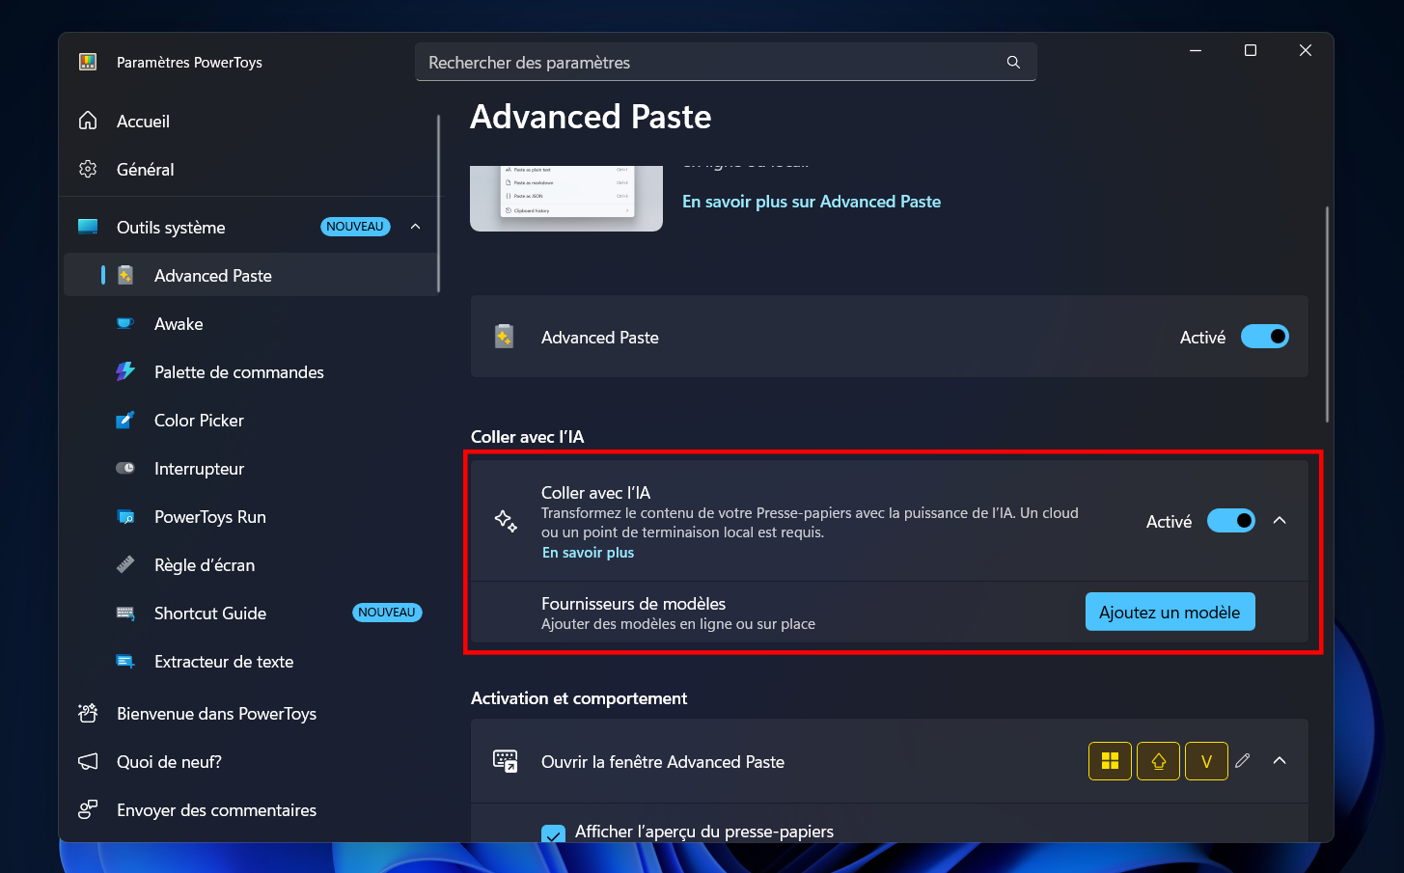Click the AI sparkle icon beside Coller avec l'IA

(506, 521)
